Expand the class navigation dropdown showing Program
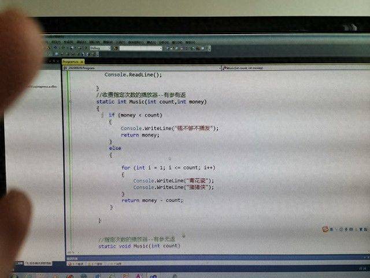 click(139, 68)
